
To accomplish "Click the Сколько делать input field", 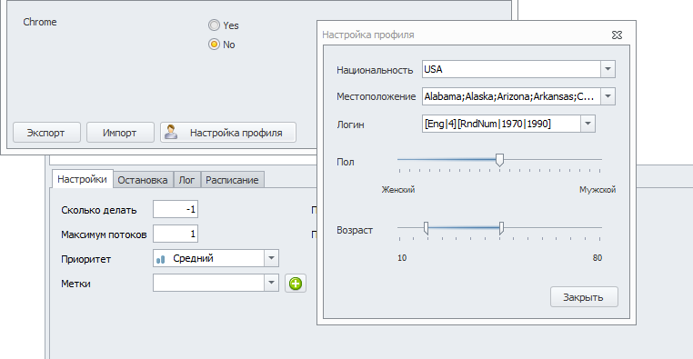I will pos(176,209).
